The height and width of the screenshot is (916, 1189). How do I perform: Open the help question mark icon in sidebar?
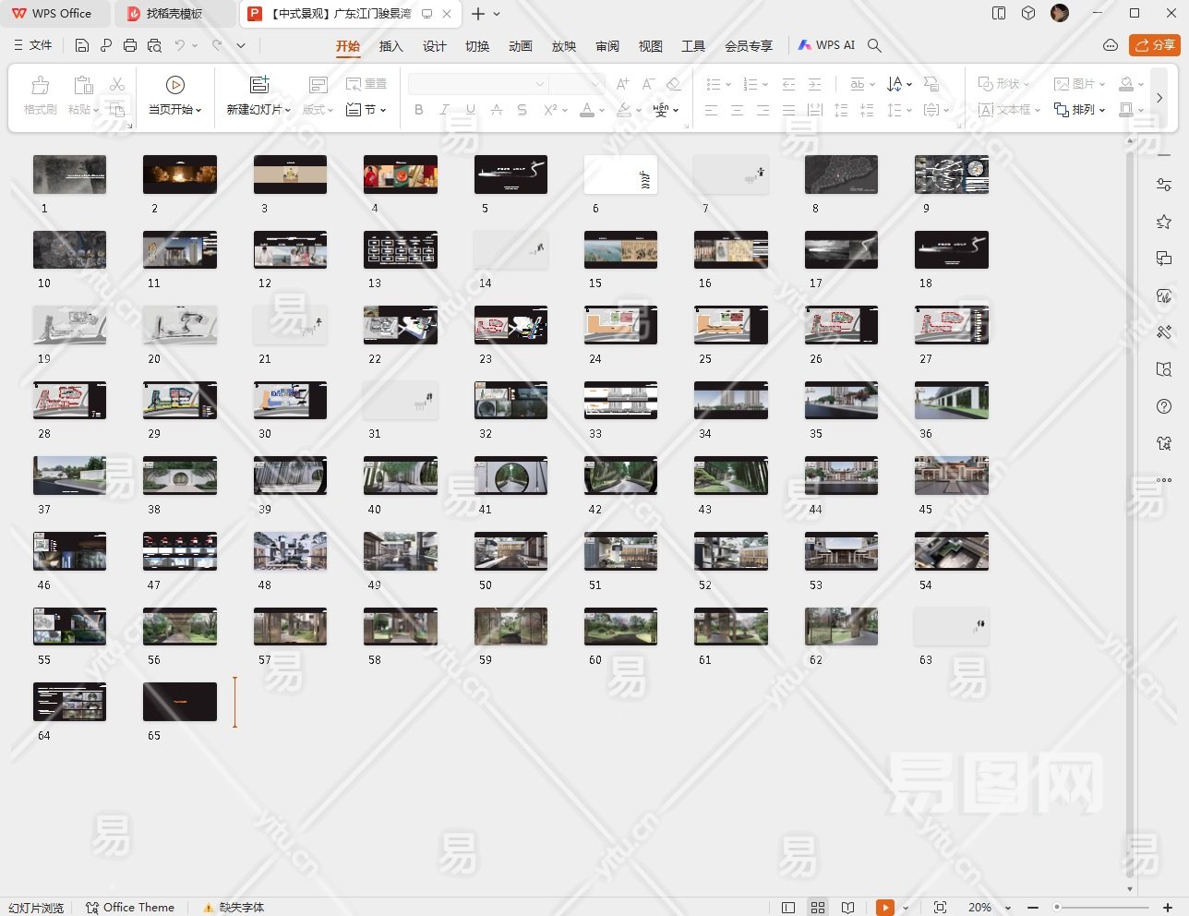point(1164,406)
